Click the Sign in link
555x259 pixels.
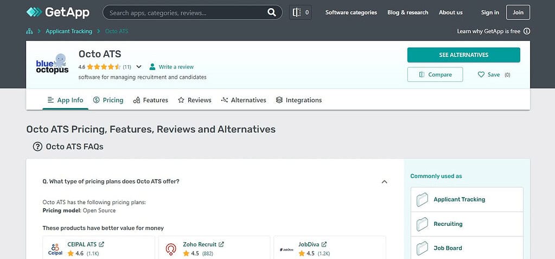tap(490, 12)
